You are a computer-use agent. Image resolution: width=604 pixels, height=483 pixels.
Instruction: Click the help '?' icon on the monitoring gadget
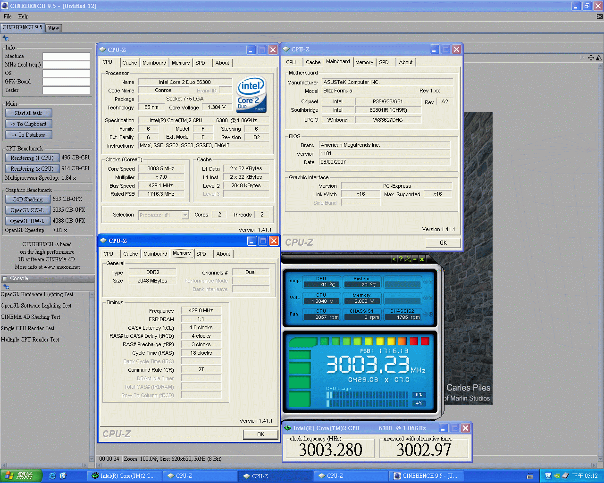401,259
